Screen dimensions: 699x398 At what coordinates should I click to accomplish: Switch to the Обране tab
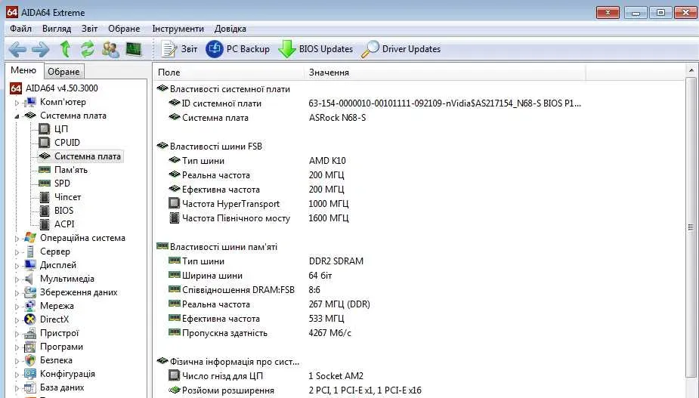pyautogui.click(x=63, y=72)
